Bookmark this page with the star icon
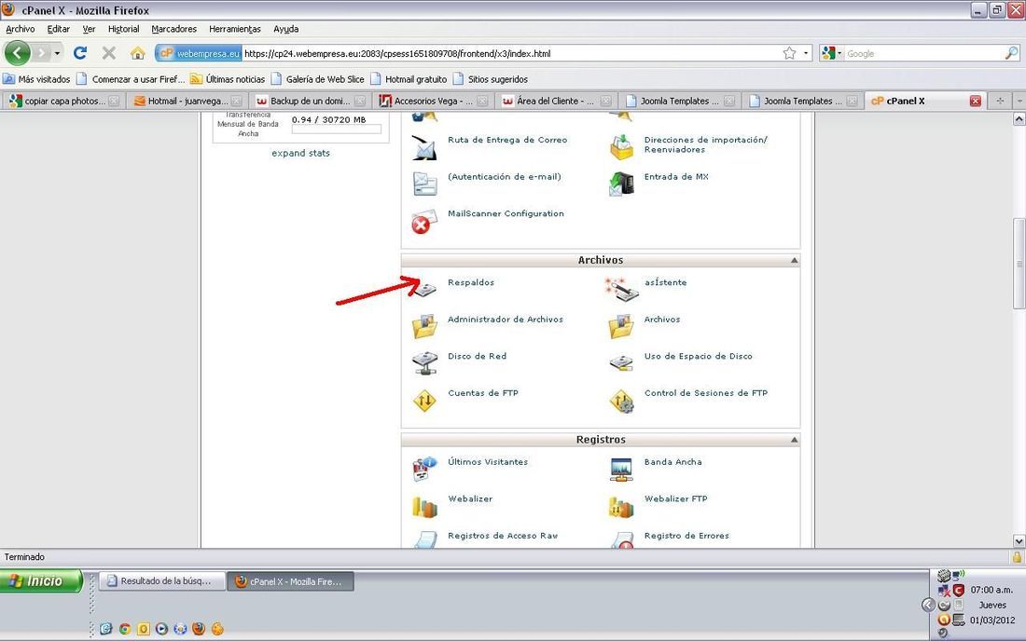The image size is (1026, 641). (790, 53)
